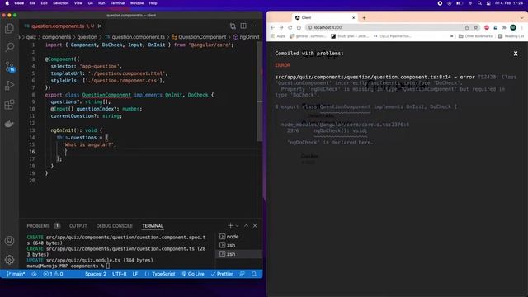Open the Accounts icon in activity bar

pyautogui.click(x=9, y=241)
